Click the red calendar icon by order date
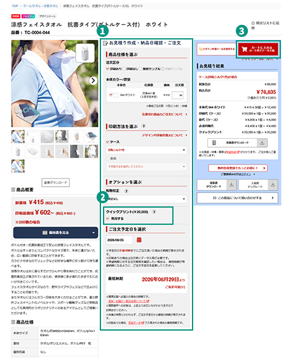Image resolution: width=286 pixels, height=358 pixels. [x=139, y=240]
